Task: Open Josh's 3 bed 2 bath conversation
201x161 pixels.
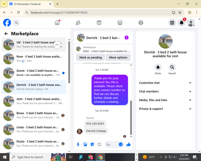Action: tap(34, 101)
